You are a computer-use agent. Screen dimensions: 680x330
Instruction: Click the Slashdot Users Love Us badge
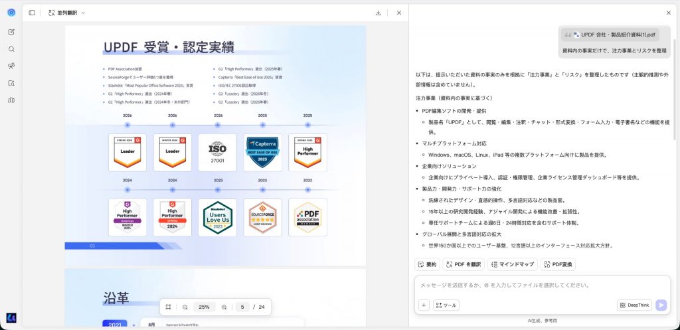click(x=218, y=217)
